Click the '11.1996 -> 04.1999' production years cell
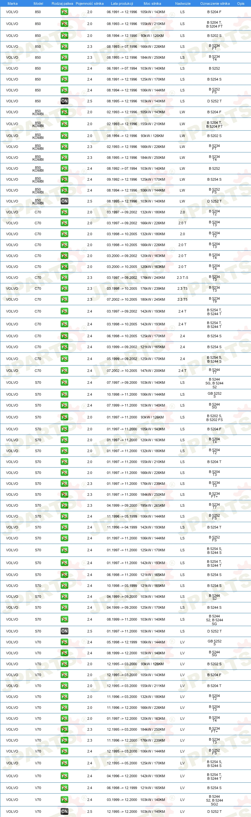Viewport: 251px width, 817px height. click(x=122, y=527)
